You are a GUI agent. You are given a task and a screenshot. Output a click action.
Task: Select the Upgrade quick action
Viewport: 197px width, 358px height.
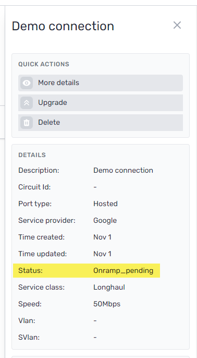[101, 103]
